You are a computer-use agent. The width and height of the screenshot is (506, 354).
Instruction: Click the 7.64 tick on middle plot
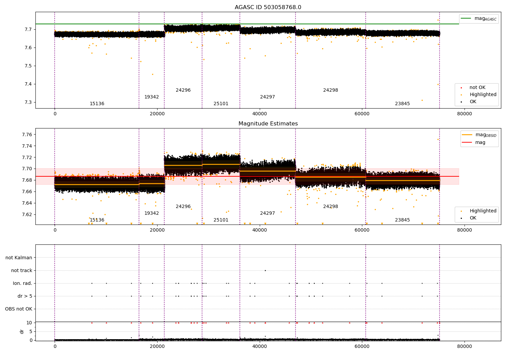(x=27, y=203)
